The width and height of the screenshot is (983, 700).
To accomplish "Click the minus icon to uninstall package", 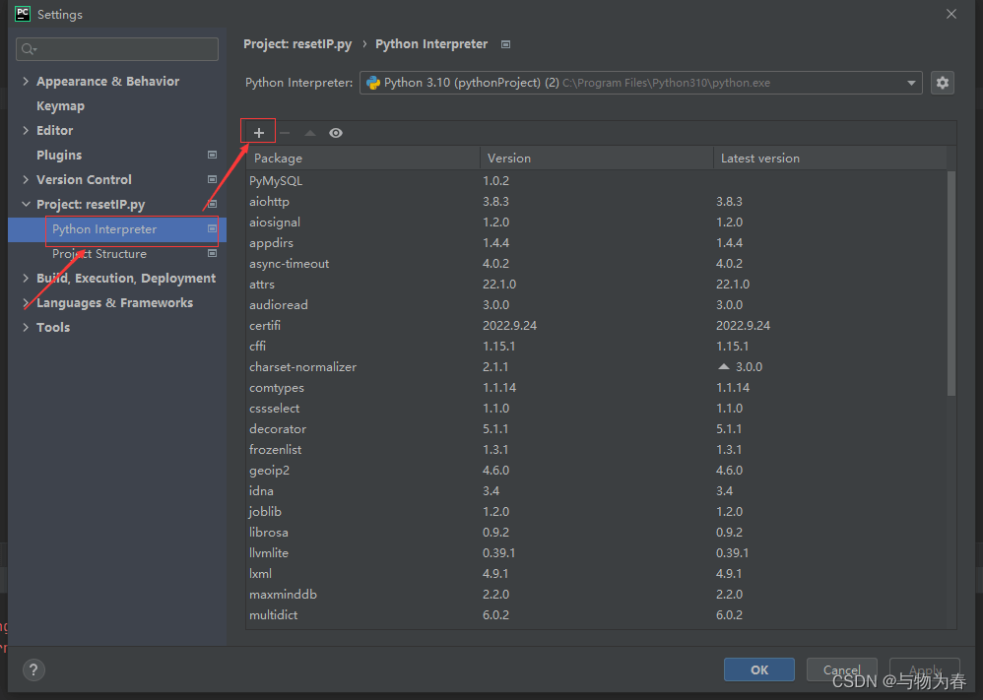I will 285,133.
